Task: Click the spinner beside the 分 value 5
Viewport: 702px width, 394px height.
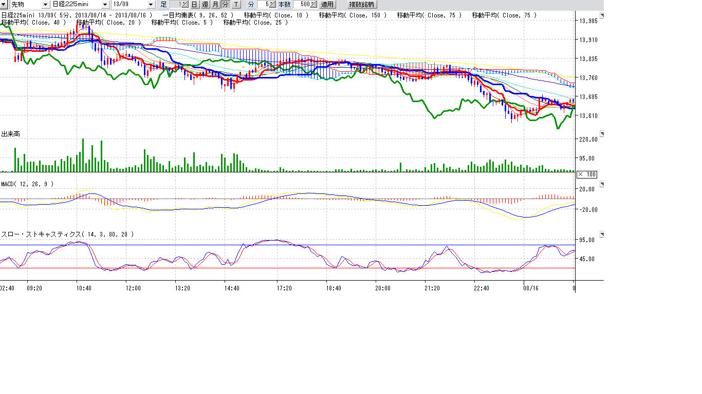Action: point(272,4)
